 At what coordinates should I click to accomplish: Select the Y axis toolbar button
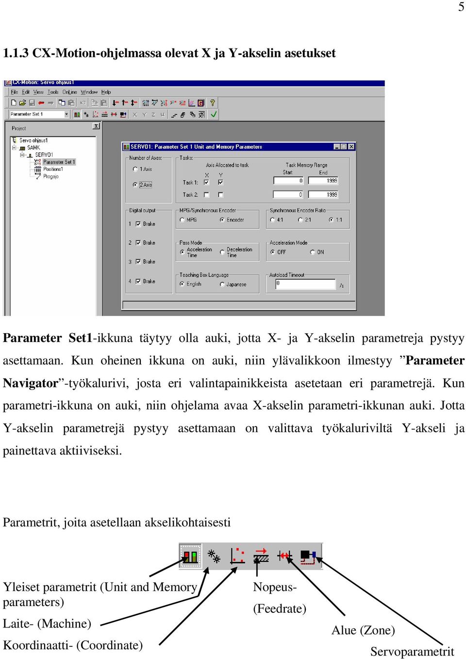[144, 115]
